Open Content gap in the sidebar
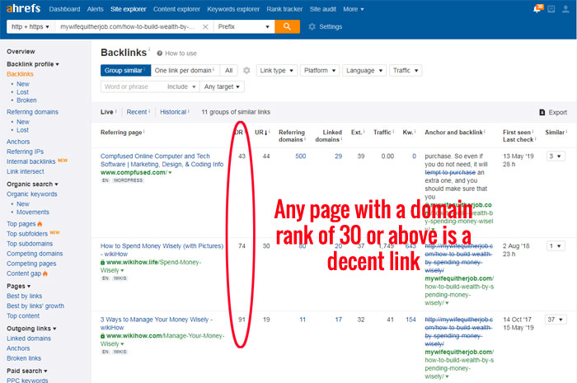This screenshot has width=577, height=383. point(24,273)
